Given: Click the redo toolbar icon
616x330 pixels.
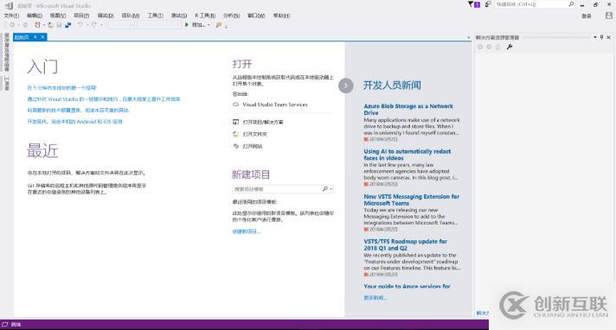Looking at the screenshot, I should [x=94, y=25].
